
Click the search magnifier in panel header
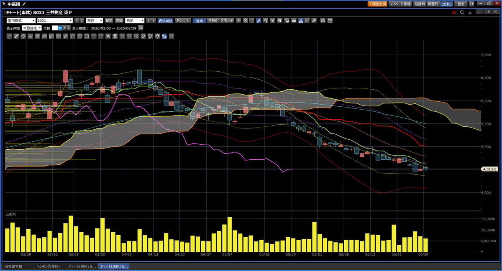[462, 12]
